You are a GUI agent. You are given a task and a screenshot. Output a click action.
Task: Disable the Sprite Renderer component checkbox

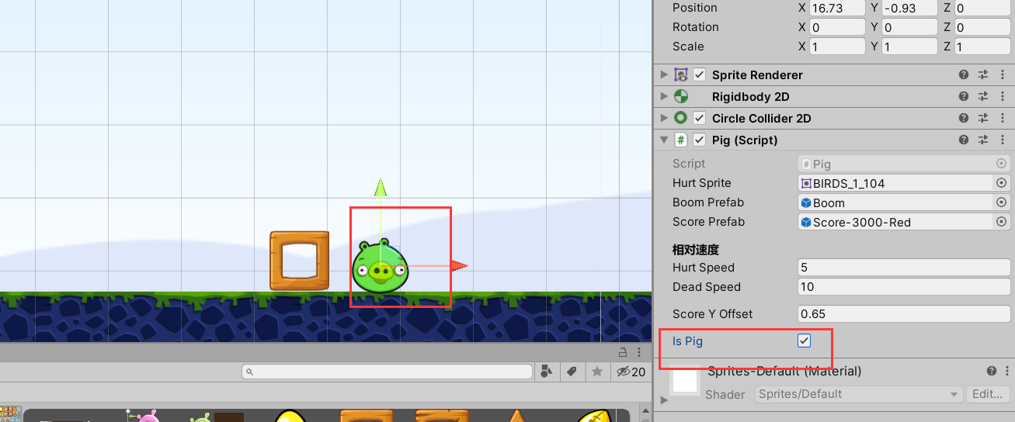click(699, 75)
